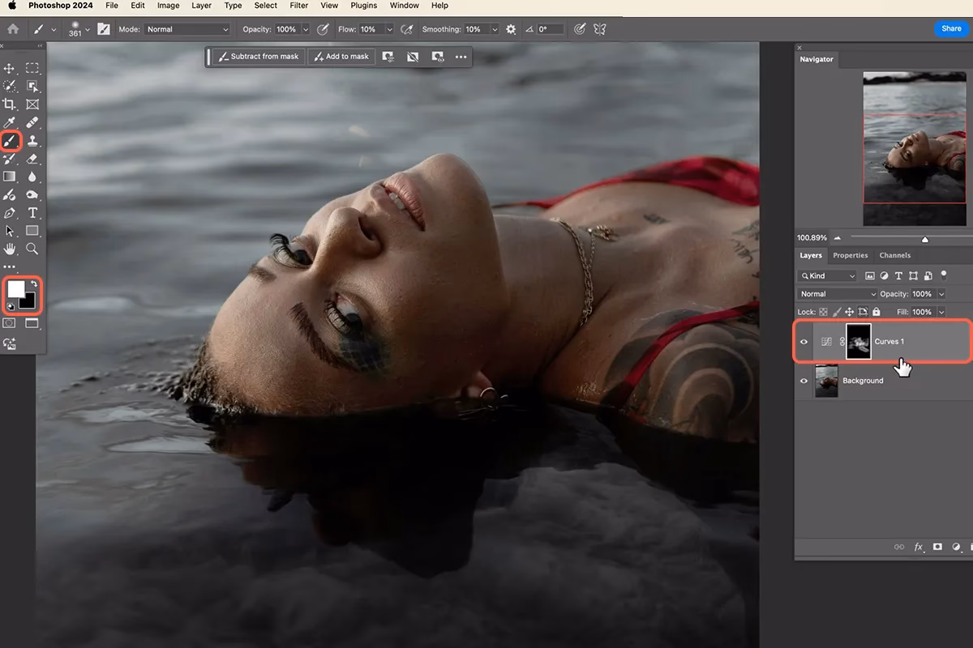
Task: Select the Clone Stamp tool
Action: click(32, 141)
